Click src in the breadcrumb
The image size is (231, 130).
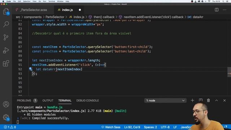[18, 17]
